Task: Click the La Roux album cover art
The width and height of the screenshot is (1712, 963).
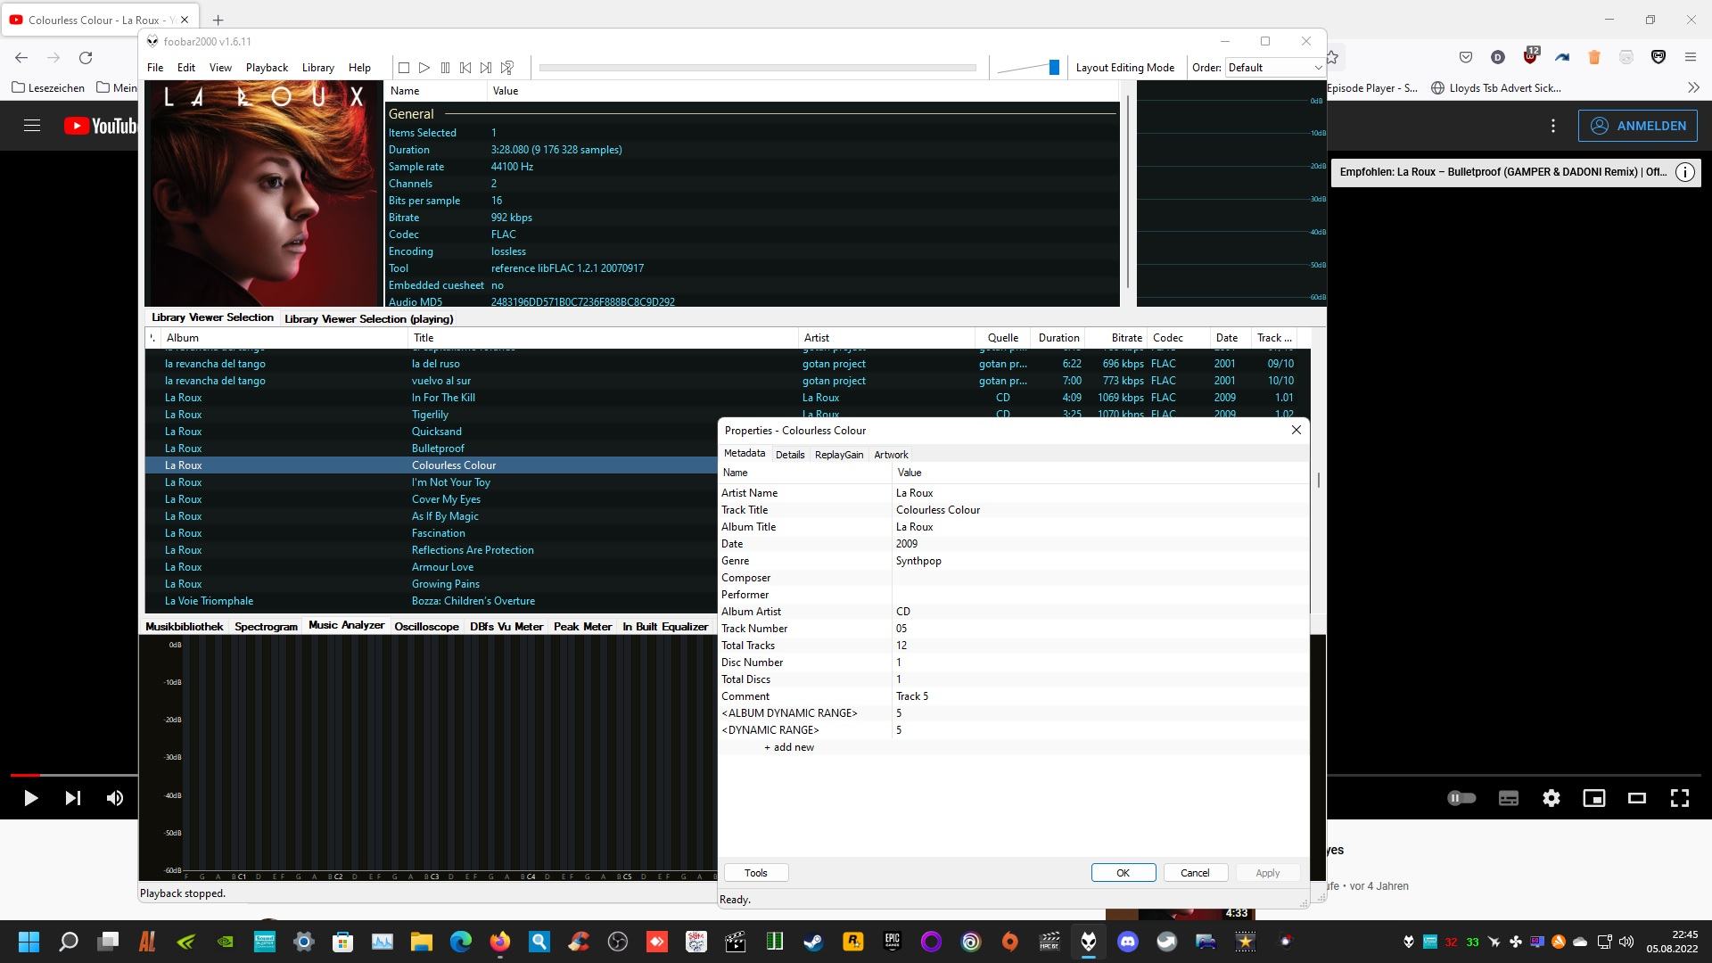Action: point(263,193)
